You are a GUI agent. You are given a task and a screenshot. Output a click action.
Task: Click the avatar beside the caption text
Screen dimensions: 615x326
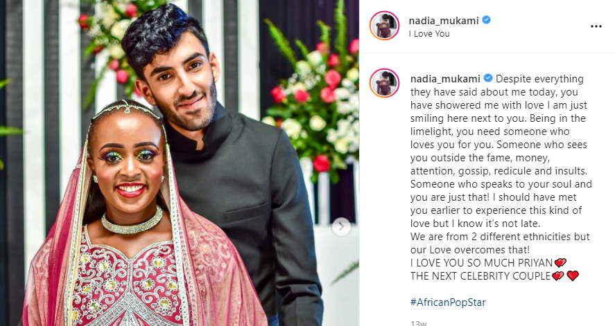point(384,82)
